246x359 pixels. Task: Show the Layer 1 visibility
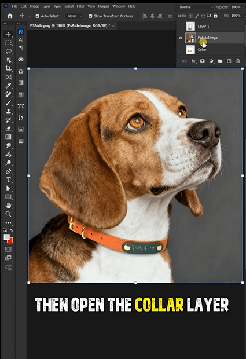[181, 26]
